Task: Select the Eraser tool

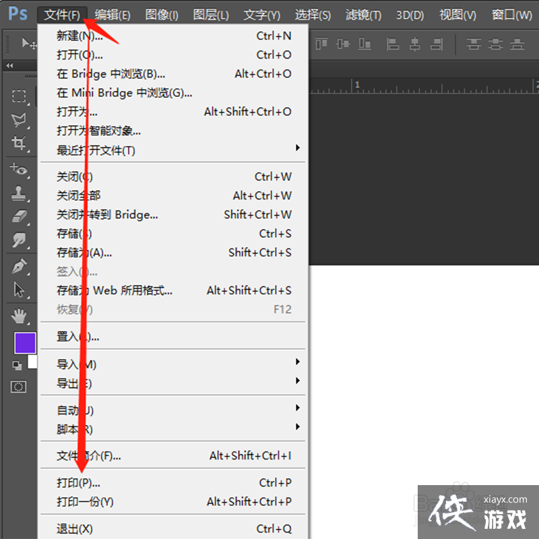Action: pos(19,216)
